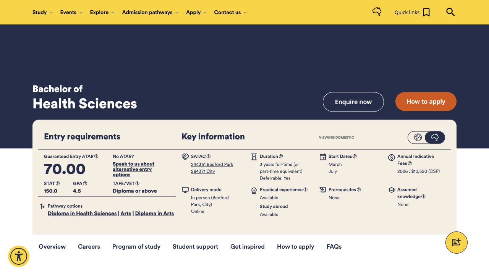Expand the Events menu

pos(71,12)
